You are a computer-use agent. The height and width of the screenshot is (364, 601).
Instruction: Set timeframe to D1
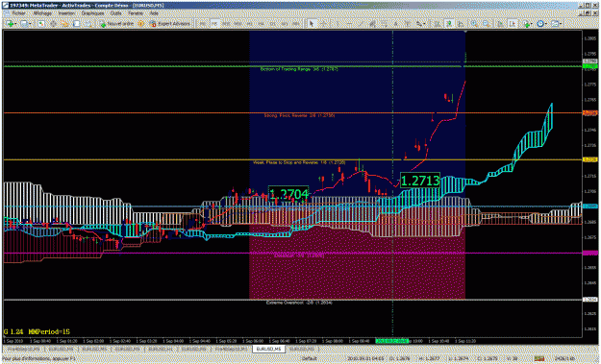pyautogui.click(x=273, y=24)
